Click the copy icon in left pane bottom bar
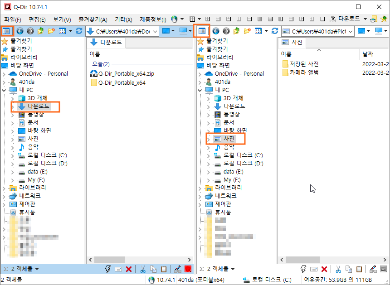Viewport: 390px width, 285px height. [x=153, y=269]
